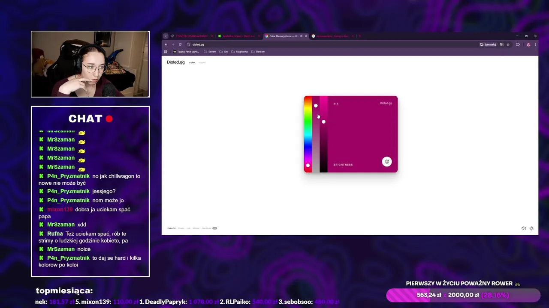Open the Magisterka bookmarks folder
Image resolution: width=549 pixels, height=308 pixels.
(240, 52)
